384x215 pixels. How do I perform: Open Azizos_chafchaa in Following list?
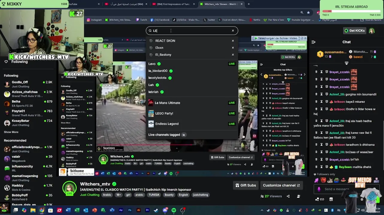(x=28, y=94)
